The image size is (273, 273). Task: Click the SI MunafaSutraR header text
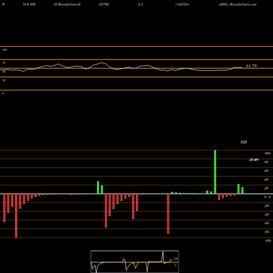(67, 4)
